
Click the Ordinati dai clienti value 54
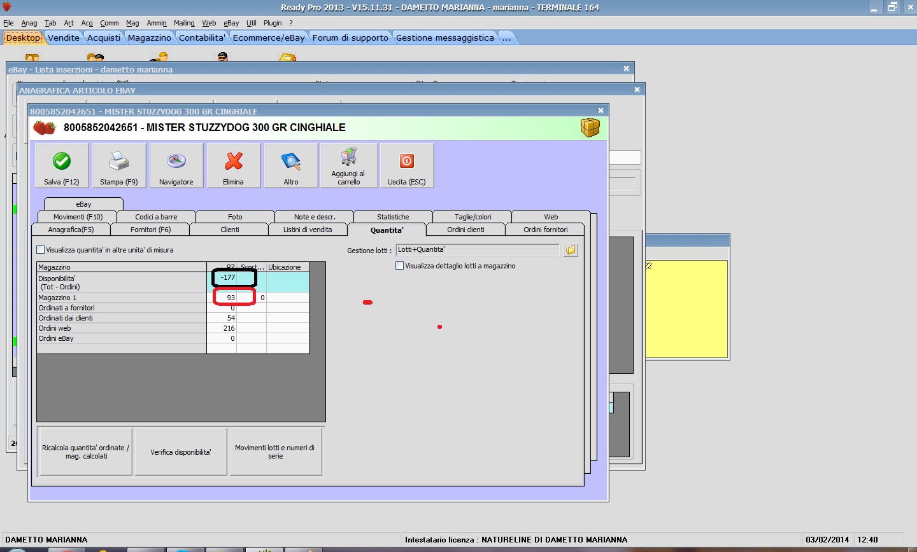222,318
